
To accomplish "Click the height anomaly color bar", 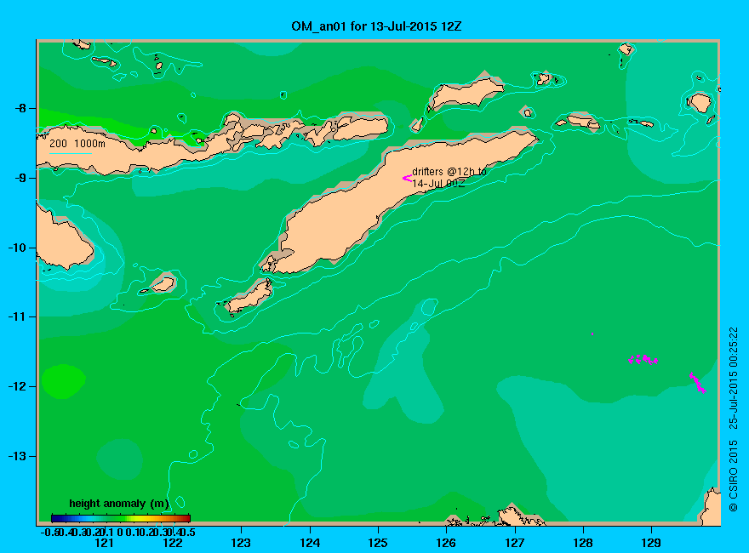I will click(x=121, y=518).
